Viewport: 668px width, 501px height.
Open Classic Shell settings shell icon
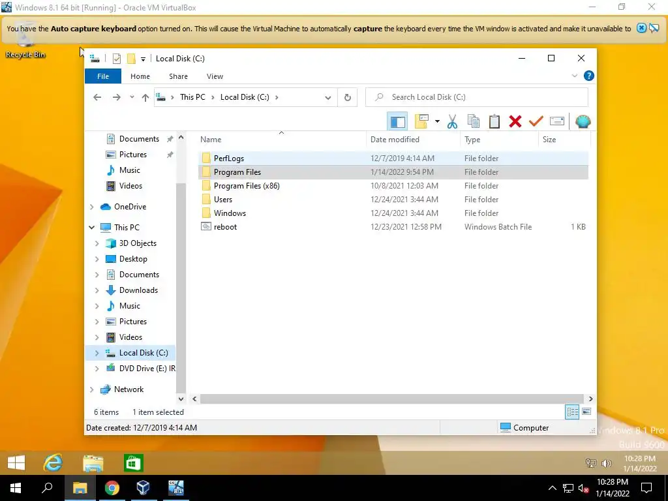583,122
